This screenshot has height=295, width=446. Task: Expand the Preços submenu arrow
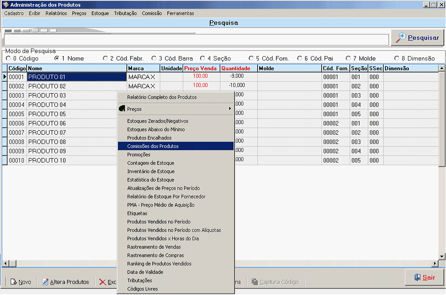[230, 109]
